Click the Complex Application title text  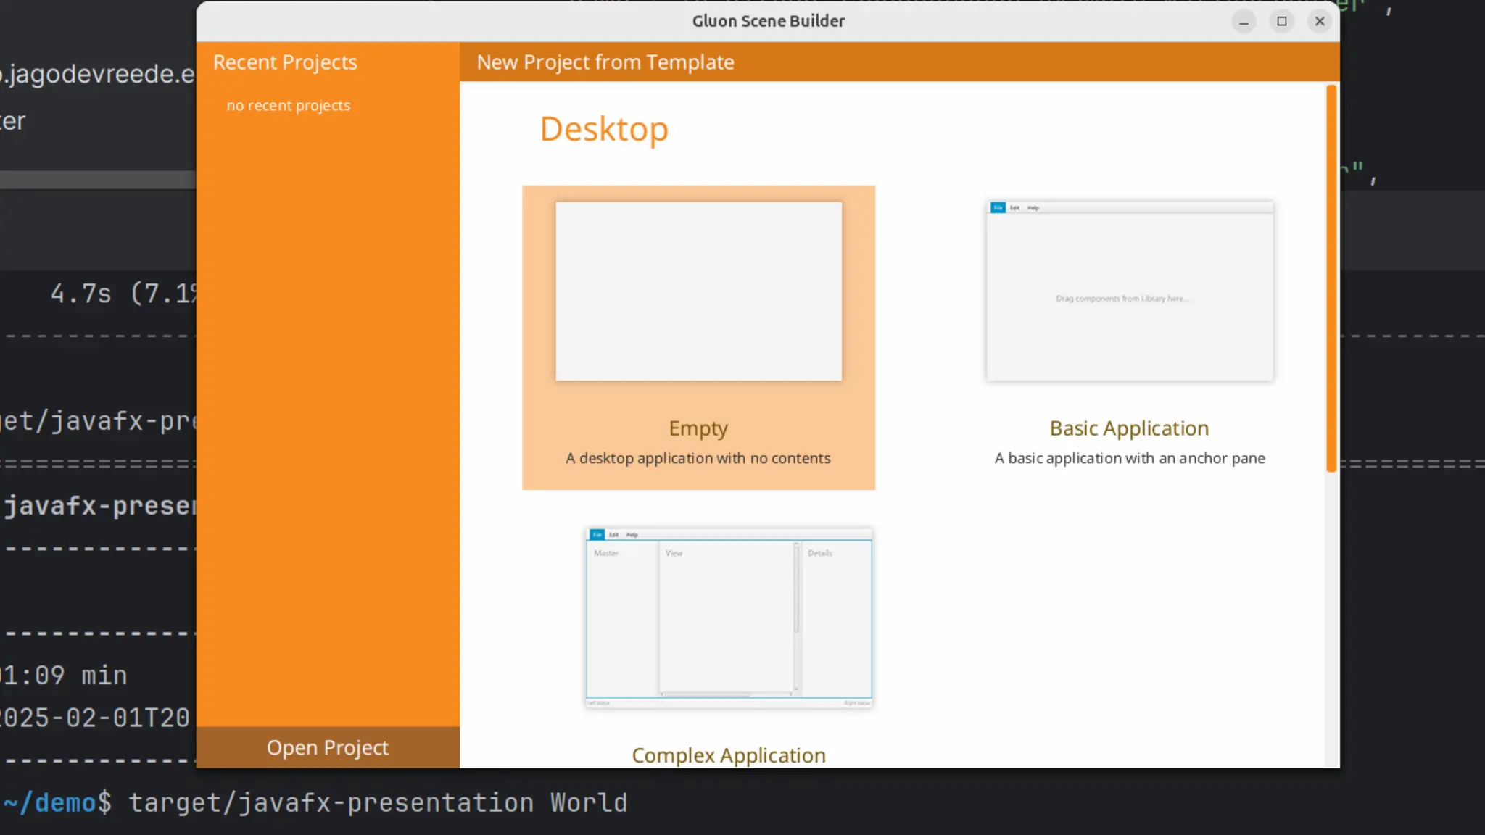coord(729,755)
